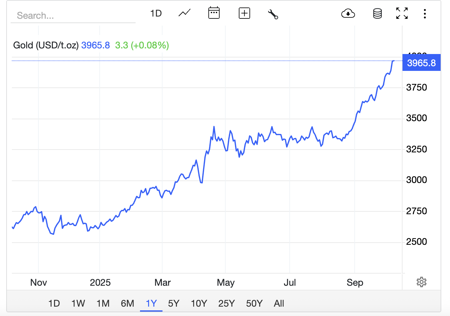Show All historical data range
Screen dimensions: 450x316
[279, 303]
